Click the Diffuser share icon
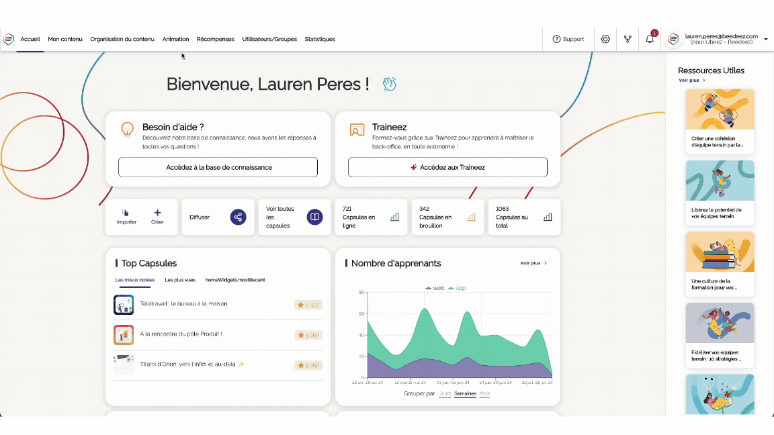Viewport: 774px width, 435px height. (x=238, y=217)
